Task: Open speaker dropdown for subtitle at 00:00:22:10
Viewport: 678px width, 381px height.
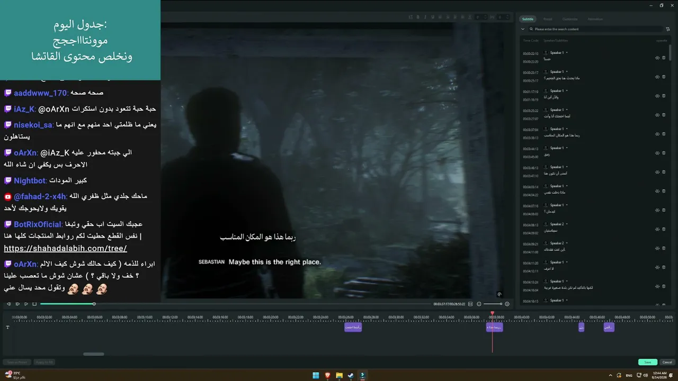Action: 567,53
